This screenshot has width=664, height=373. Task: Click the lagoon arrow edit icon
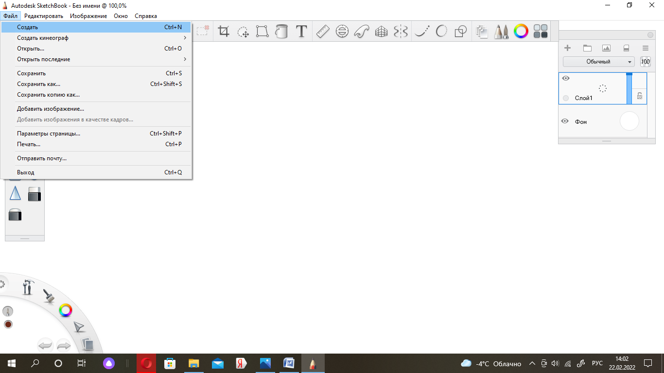pyautogui.click(x=79, y=327)
